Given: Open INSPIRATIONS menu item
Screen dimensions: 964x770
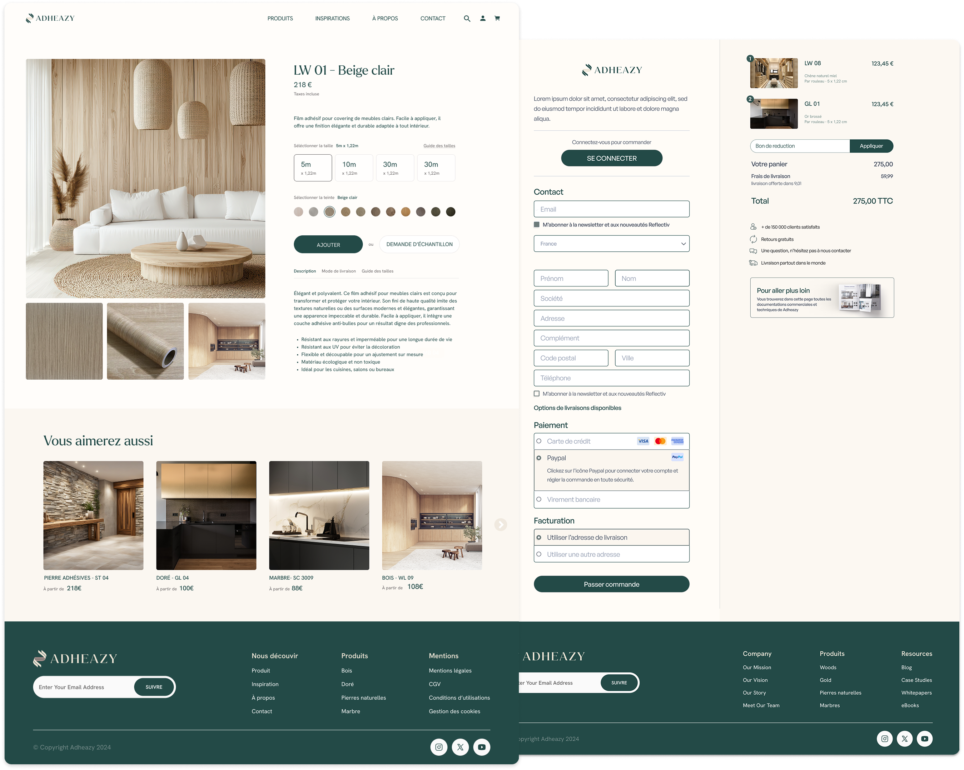Looking at the screenshot, I should point(332,19).
